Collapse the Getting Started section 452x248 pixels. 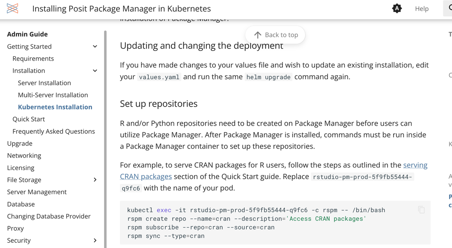(95, 46)
